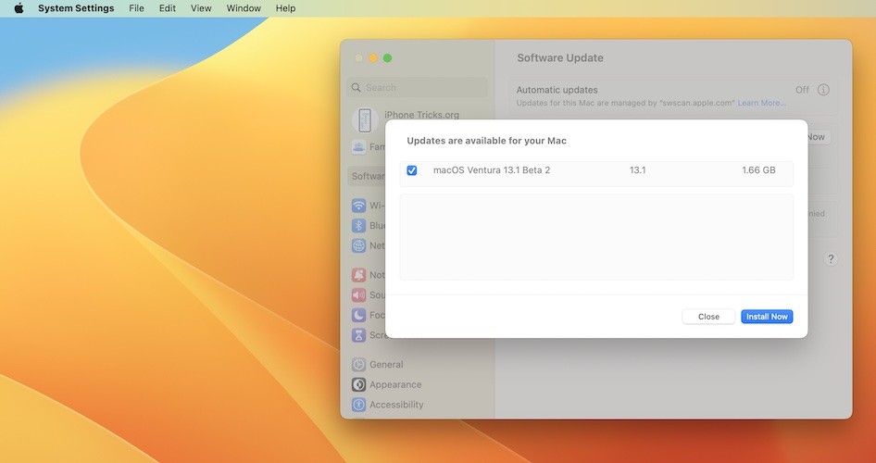Open Bluetooth settings icon
Image resolution: width=876 pixels, height=463 pixels.
[358, 226]
